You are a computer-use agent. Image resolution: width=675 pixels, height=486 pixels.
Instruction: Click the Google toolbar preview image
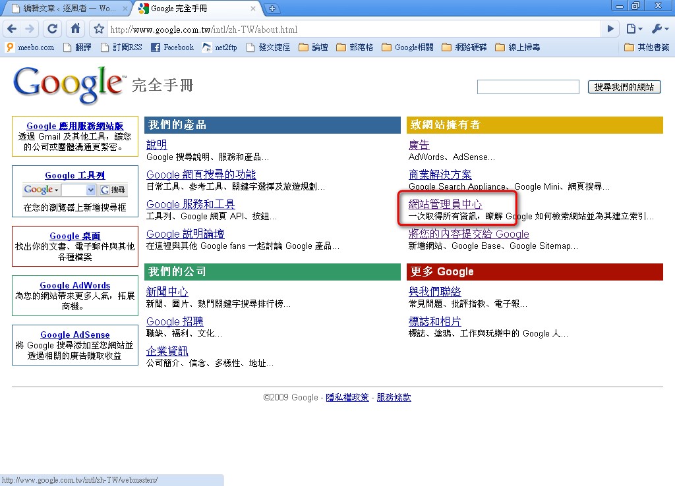(75, 190)
